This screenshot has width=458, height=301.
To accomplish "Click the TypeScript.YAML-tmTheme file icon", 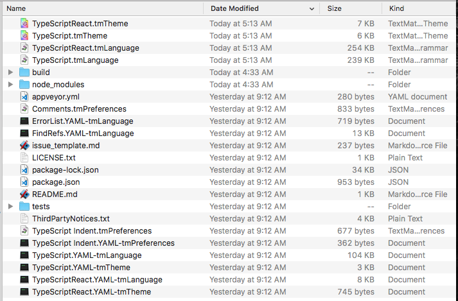I will 24,268.
